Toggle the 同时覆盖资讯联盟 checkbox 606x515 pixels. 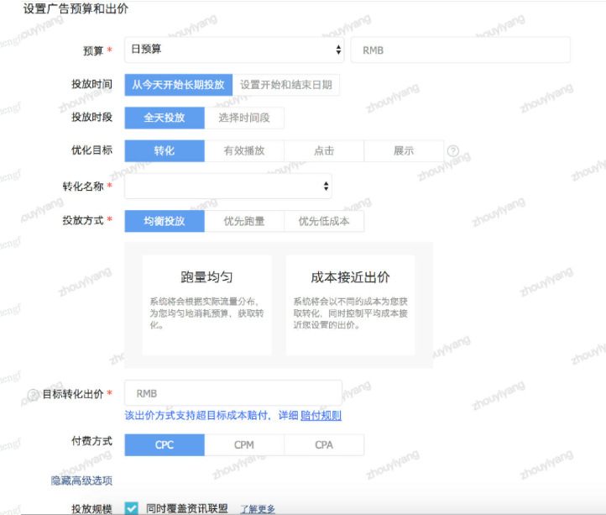tap(132, 508)
